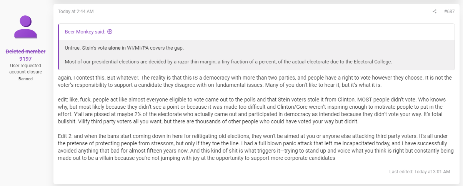Click the share icon beside post #687
The height and width of the screenshot is (186, 463).
[435, 12]
